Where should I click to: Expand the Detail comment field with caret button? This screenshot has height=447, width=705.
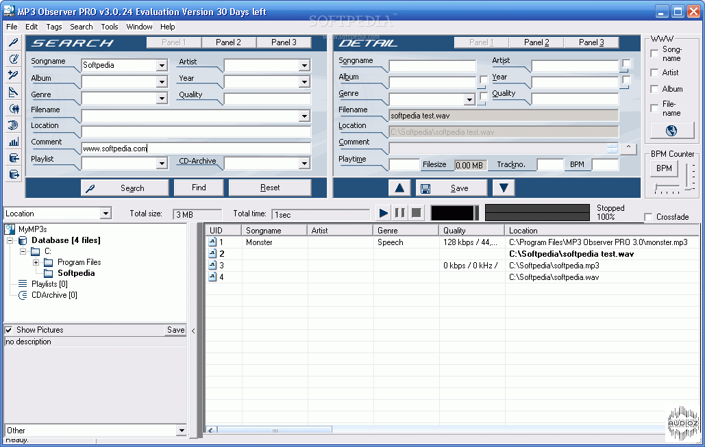click(x=628, y=149)
